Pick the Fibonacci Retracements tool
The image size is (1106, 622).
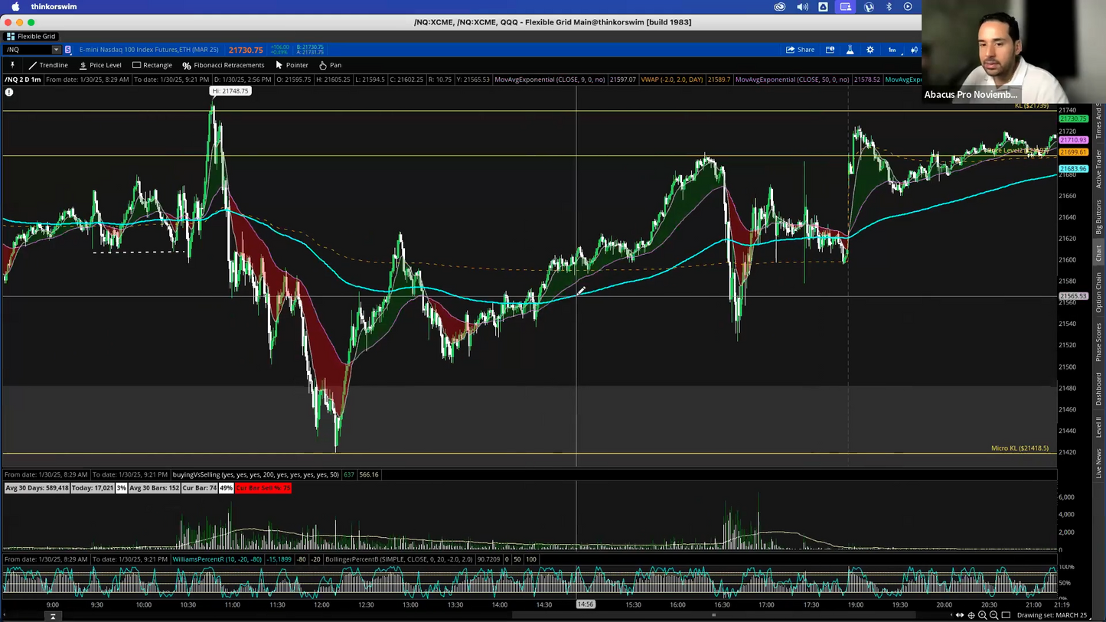223,65
